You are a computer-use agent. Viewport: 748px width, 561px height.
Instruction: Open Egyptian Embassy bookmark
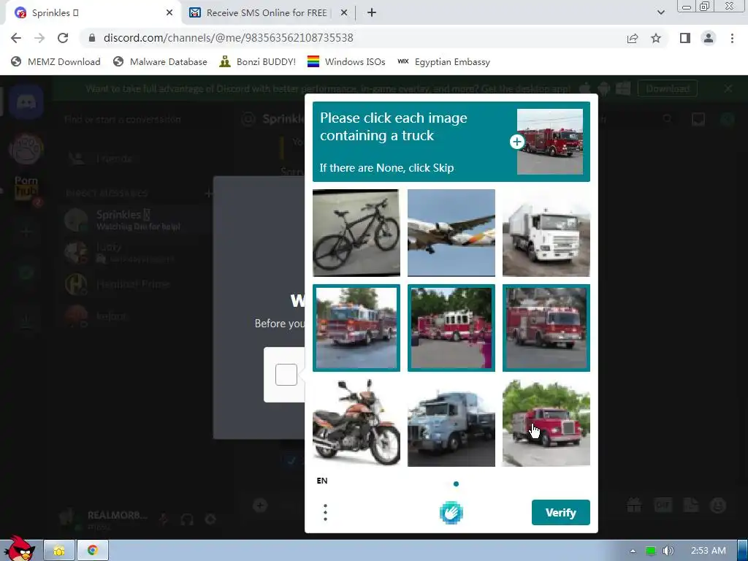443,61
